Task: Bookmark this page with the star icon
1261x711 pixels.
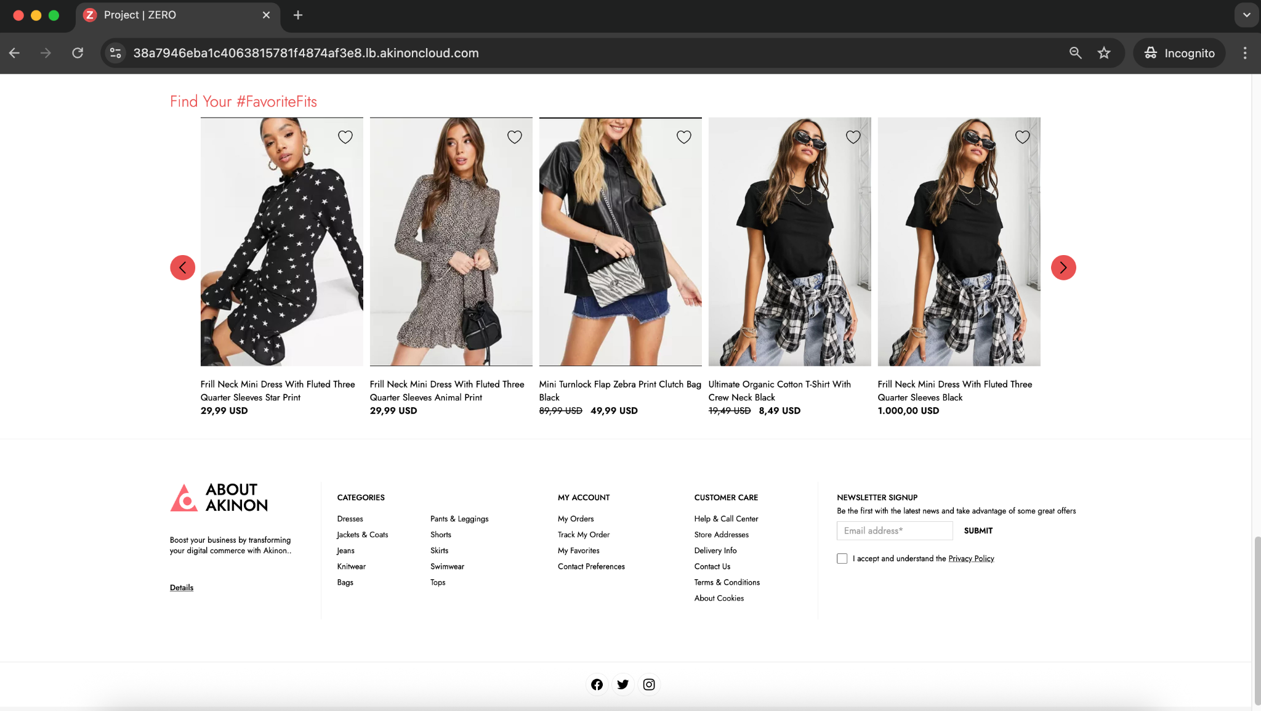Action: (1104, 53)
